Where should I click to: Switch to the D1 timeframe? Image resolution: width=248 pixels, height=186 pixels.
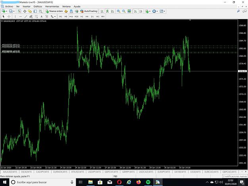click(x=92, y=16)
